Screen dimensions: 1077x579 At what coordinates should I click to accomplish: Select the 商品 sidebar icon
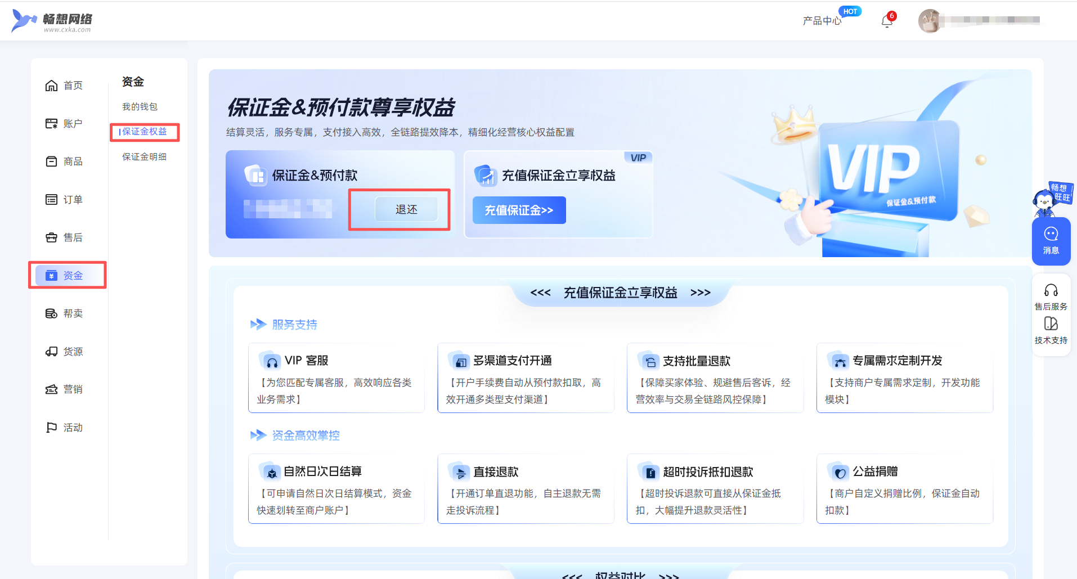(x=51, y=161)
